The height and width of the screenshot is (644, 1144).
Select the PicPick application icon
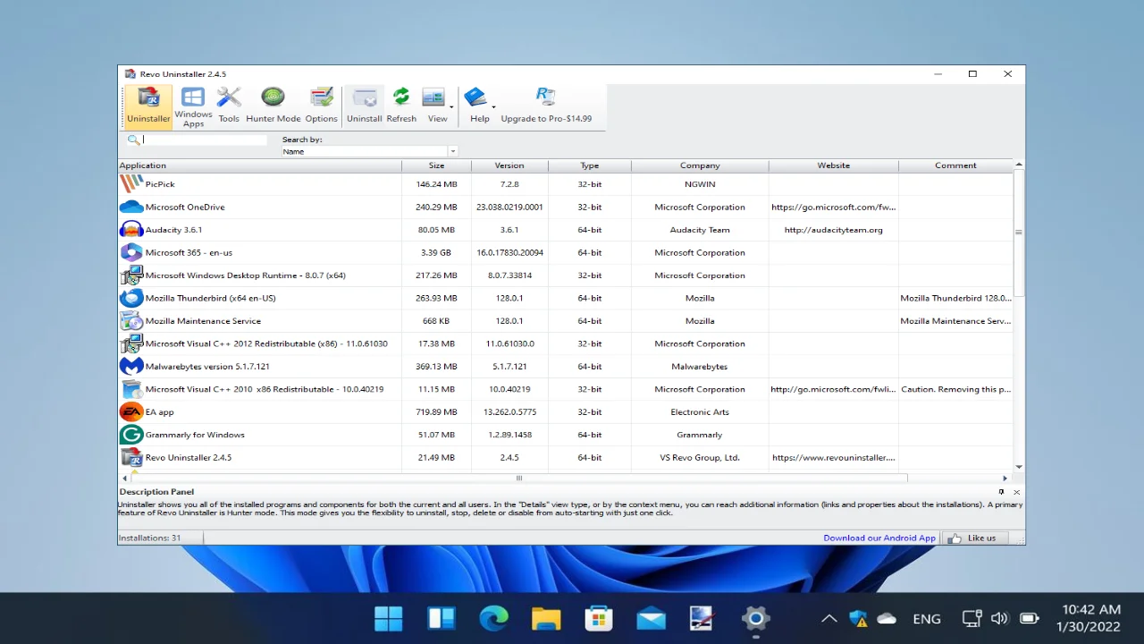pos(131,183)
